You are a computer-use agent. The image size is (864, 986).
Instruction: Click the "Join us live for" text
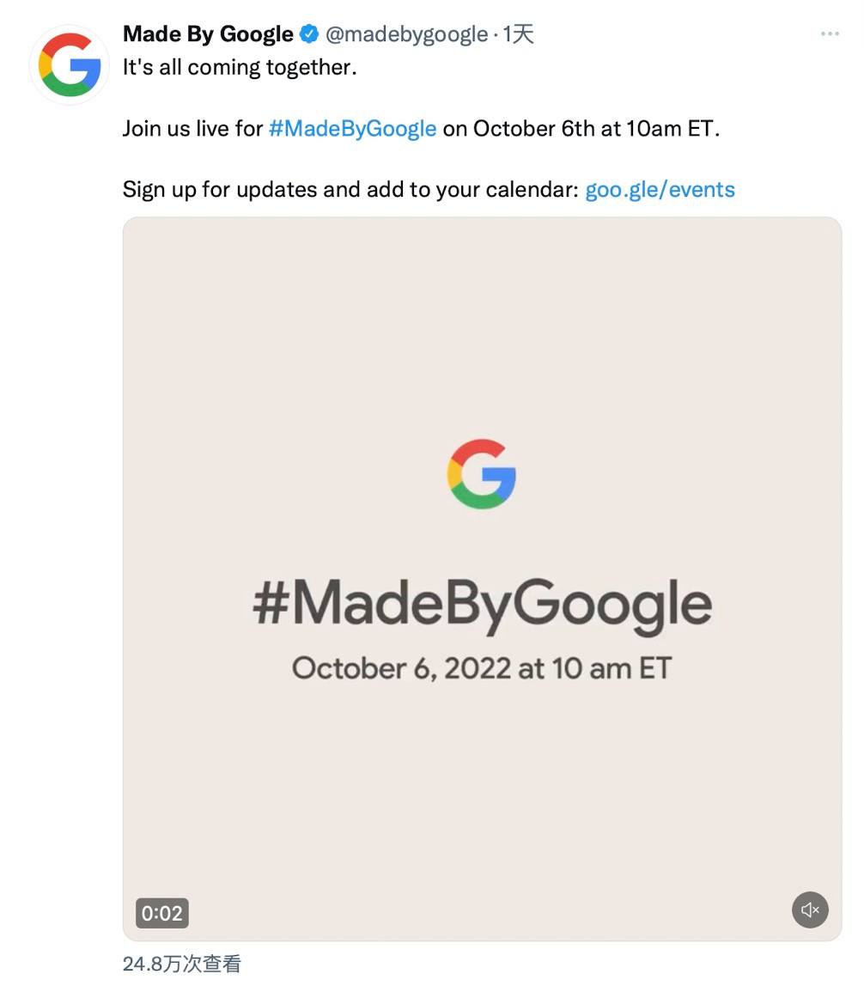[x=192, y=128]
